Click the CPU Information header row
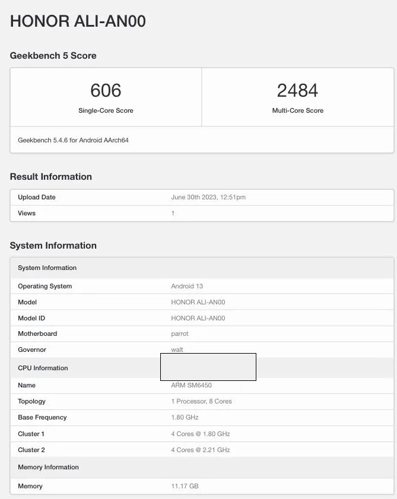Screen dimensions: 397x499 point(202,368)
